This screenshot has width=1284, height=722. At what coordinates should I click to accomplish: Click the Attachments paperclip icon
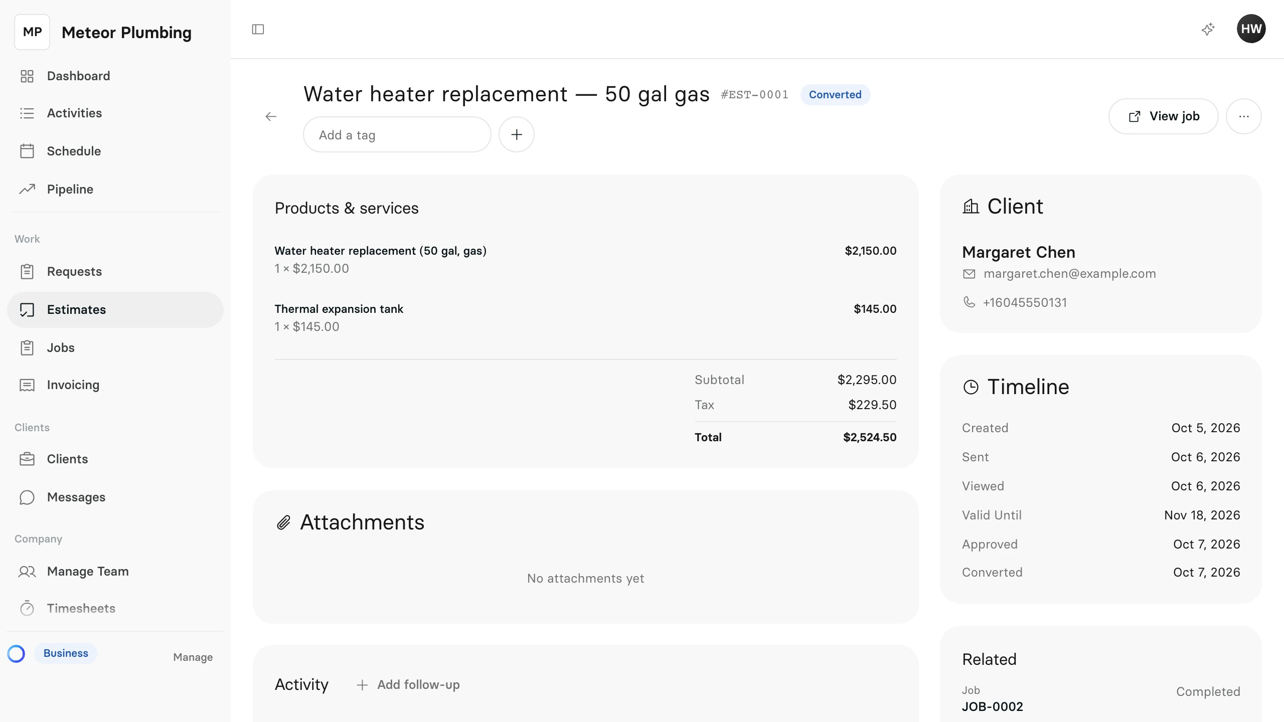click(284, 522)
